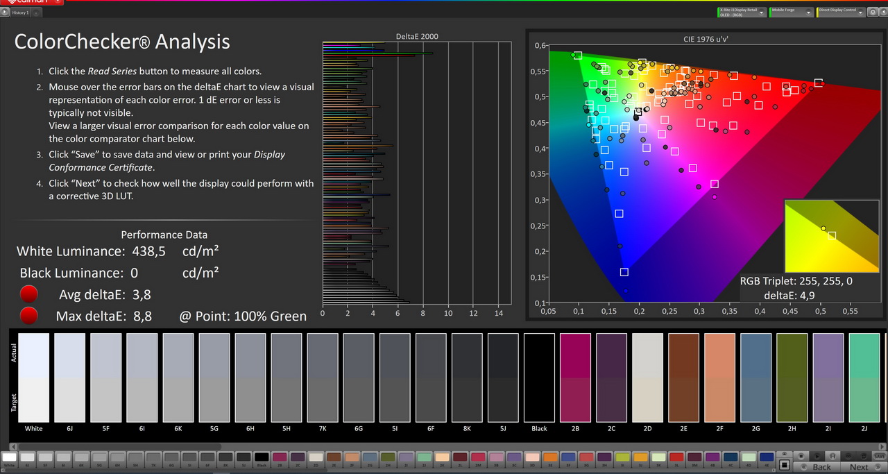Select the White swatch in bottom strip
Image resolution: width=888 pixels, height=474 pixels.
[9, 458]
